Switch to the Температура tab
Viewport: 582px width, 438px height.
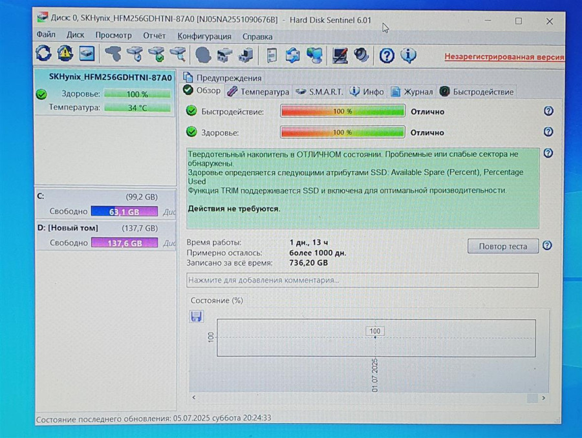click(x=258, y=92)
